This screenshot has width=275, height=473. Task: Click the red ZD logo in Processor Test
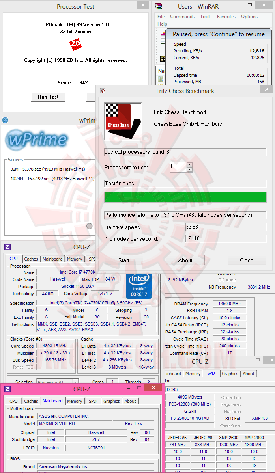pos(75,45)
